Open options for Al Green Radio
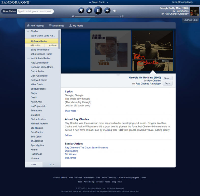 click(53, 45)
